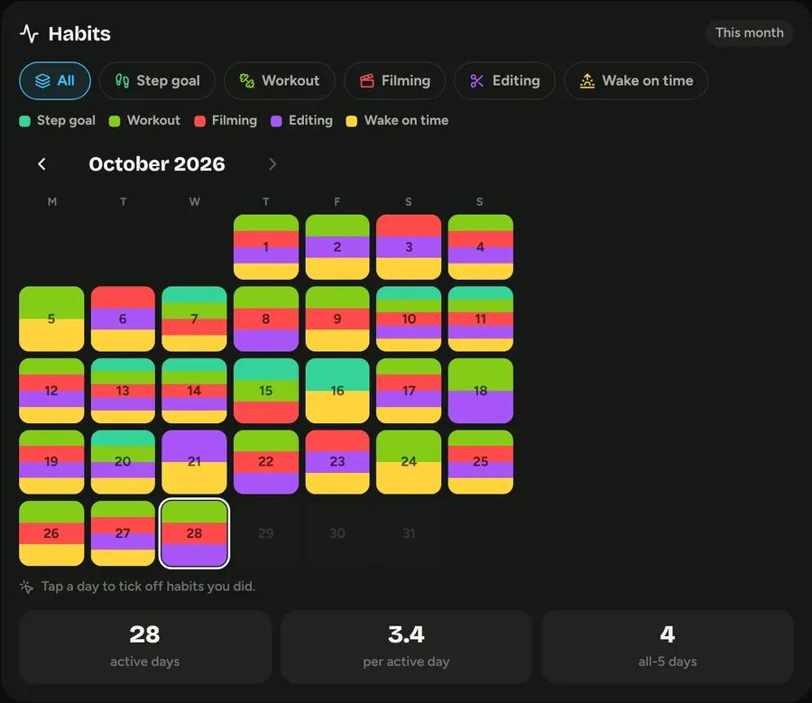Select October 3 day tile

pos(409,247)
